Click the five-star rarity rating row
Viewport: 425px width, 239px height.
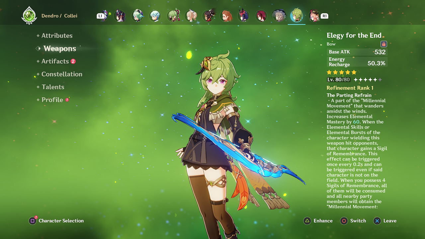click(x=341, y=72)
